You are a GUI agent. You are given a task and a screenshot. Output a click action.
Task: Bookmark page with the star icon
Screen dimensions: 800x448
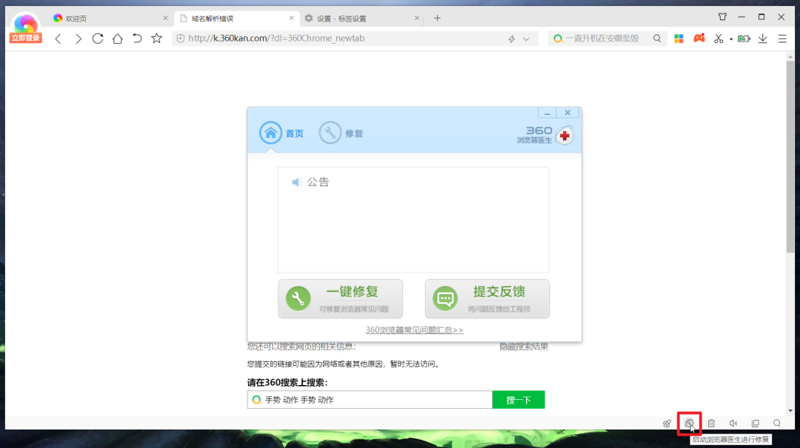pos(156,39)
